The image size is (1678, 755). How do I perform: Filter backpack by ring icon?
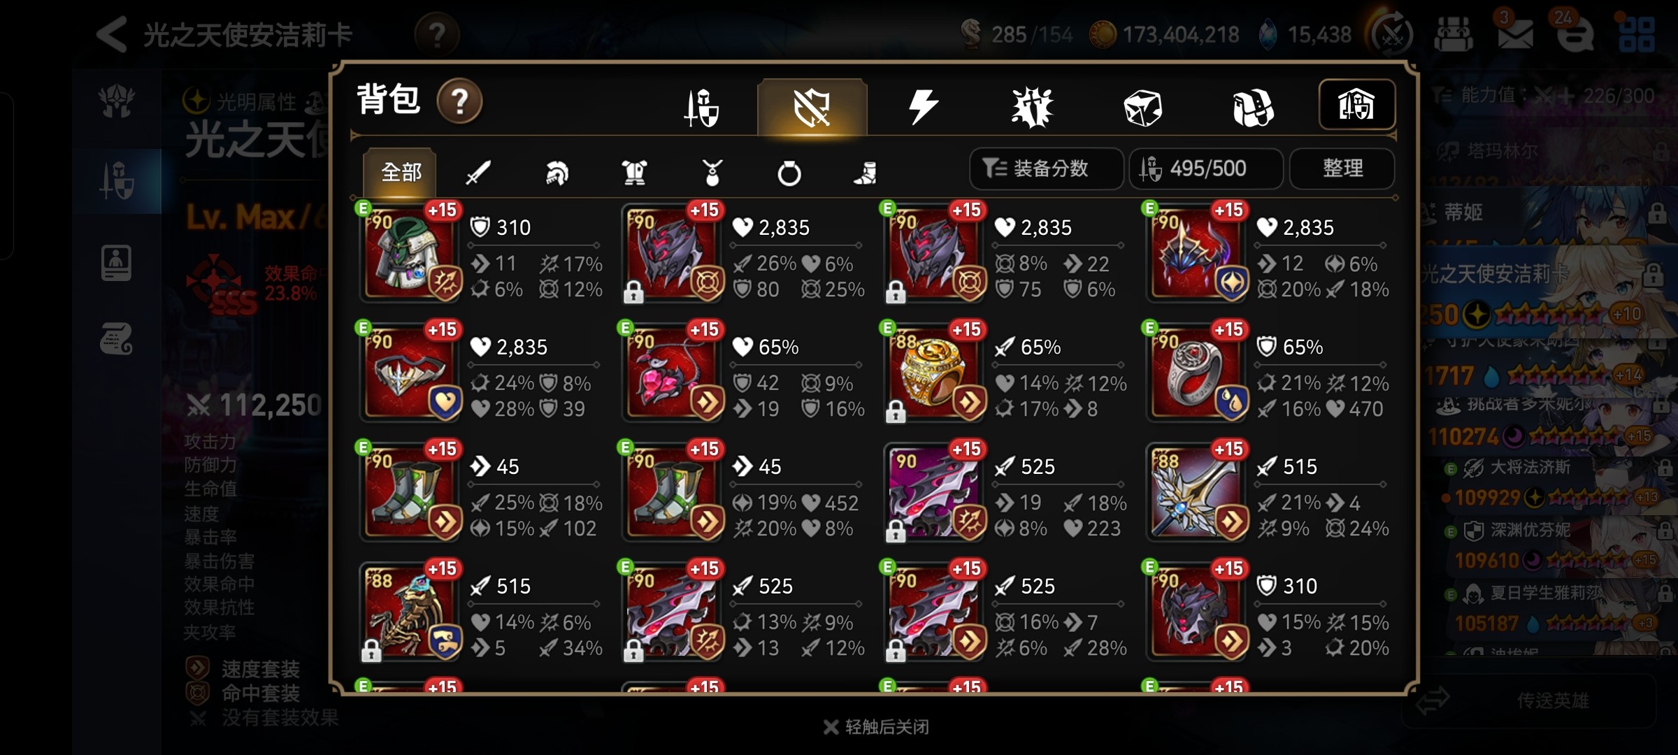[789, 173]
